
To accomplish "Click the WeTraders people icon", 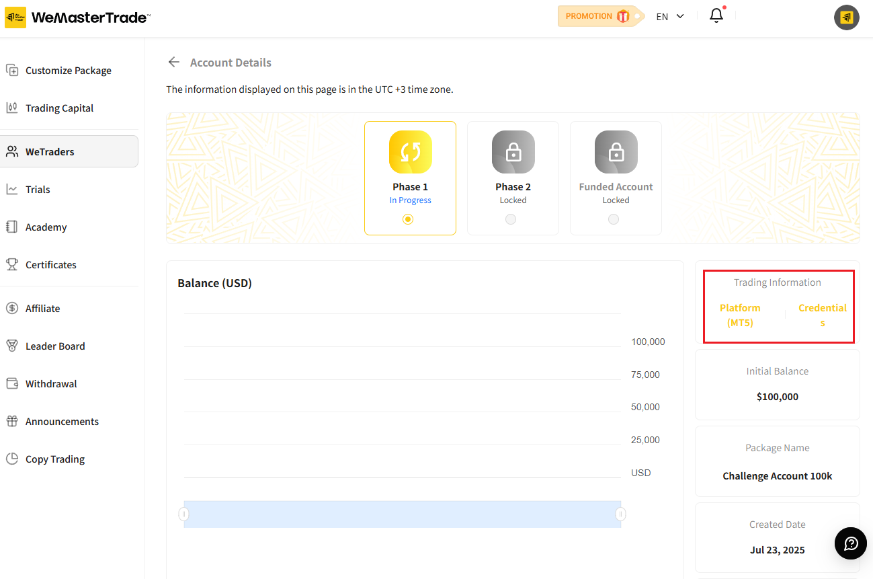I will [12, 151].
